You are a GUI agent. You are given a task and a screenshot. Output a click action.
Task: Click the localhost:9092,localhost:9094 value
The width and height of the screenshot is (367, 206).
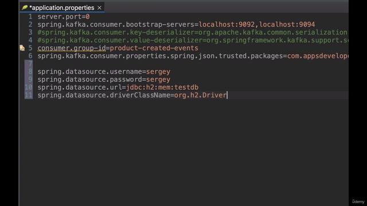[257, 25]
